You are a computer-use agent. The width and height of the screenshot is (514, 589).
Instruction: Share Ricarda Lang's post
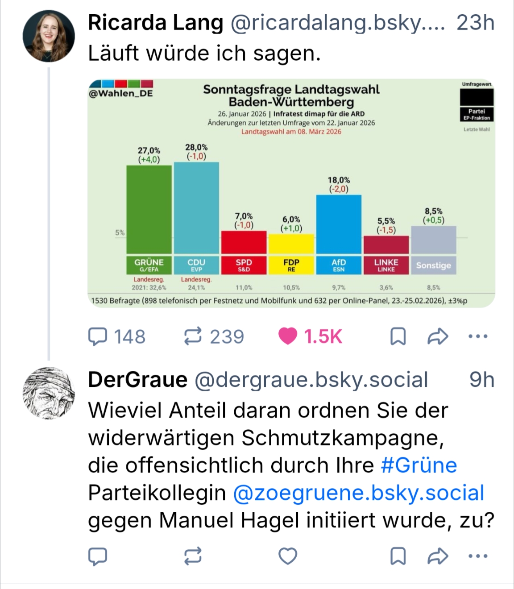click(x=437, y=337)
